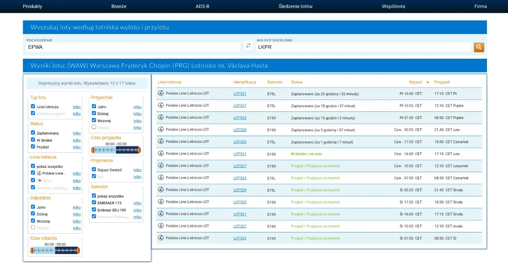Click 'tylko' next to EMBRAER 175
The image size is (508, 263).
[x=137, y=203]
